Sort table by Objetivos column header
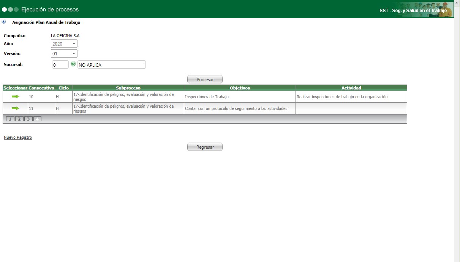Screen dimensions: 460x262 [x=240, y=88]
